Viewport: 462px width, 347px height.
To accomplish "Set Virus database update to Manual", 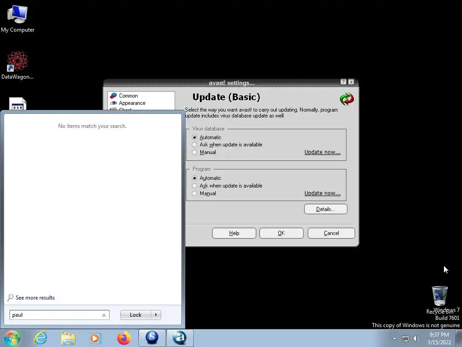I will pos(204,152).
